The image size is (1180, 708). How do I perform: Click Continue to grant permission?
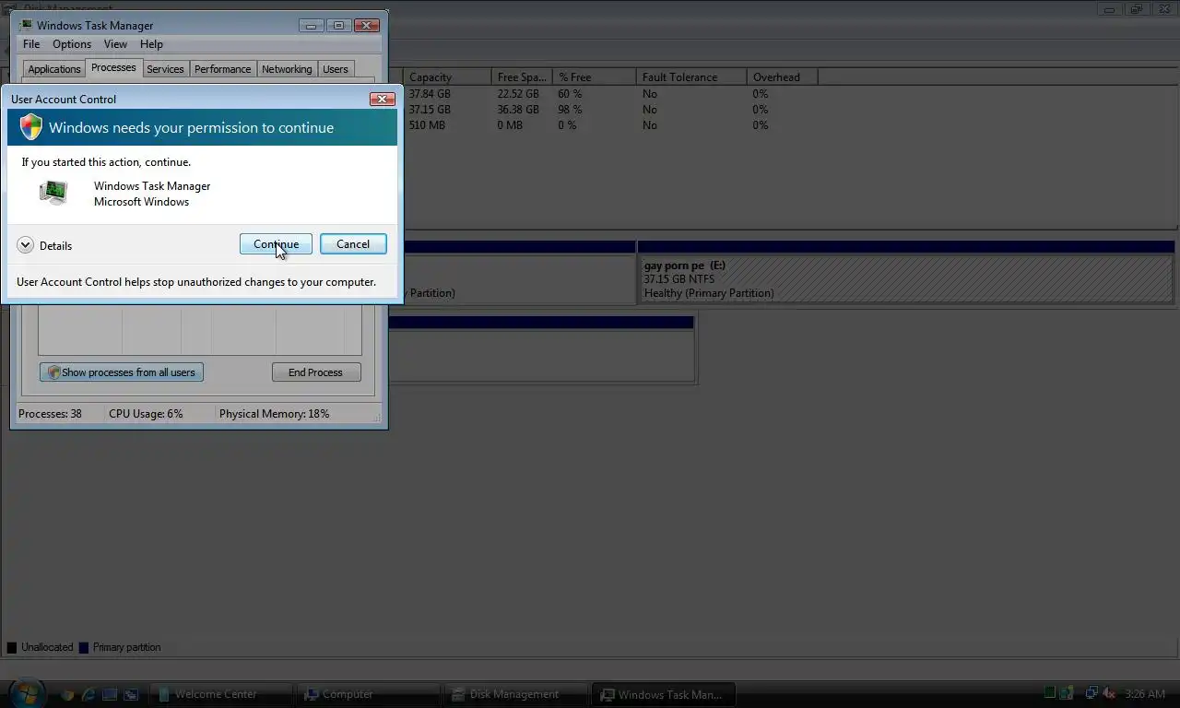click(276, 244)
